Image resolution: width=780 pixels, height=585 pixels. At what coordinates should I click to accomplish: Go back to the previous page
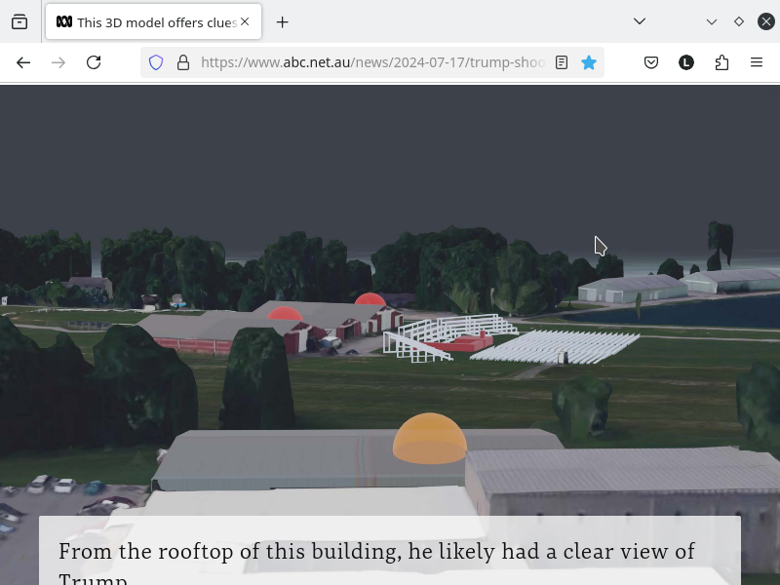pyautogui.click(x=23, y=62)
